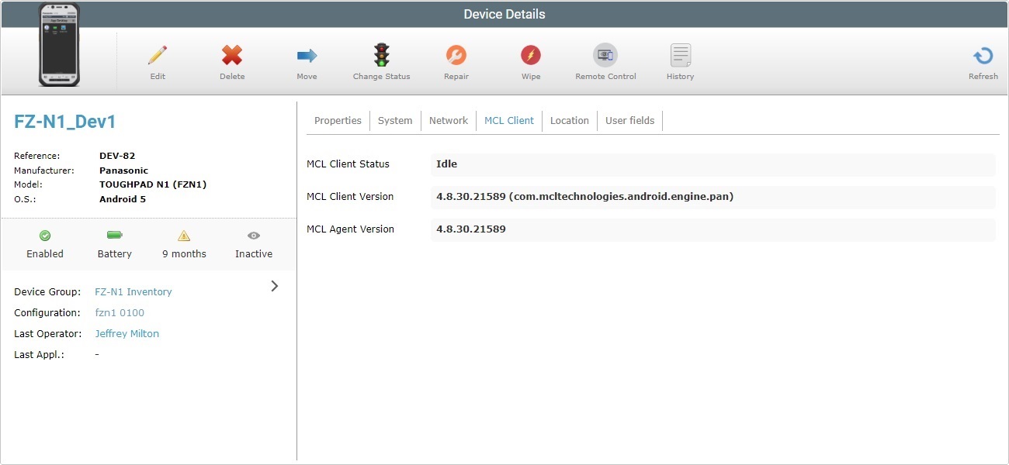
Task: Click the green Enabled status indicator
Action: pos(45,236)
